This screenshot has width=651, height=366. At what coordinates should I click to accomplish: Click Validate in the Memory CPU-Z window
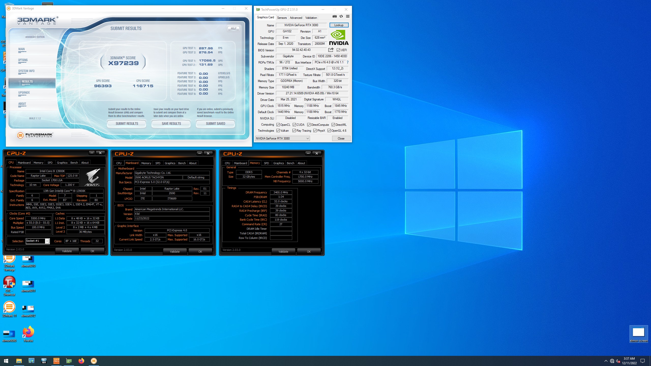283,252
